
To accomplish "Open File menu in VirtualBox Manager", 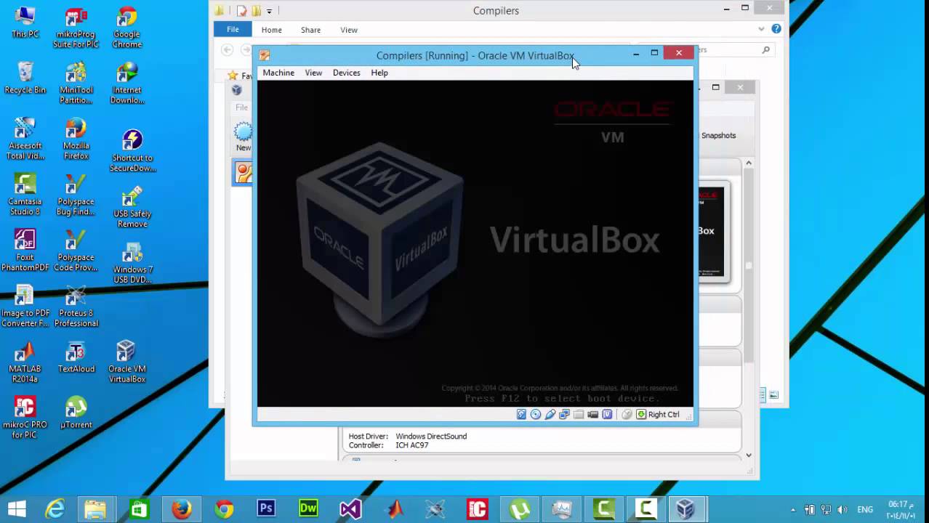I will 241,108.
